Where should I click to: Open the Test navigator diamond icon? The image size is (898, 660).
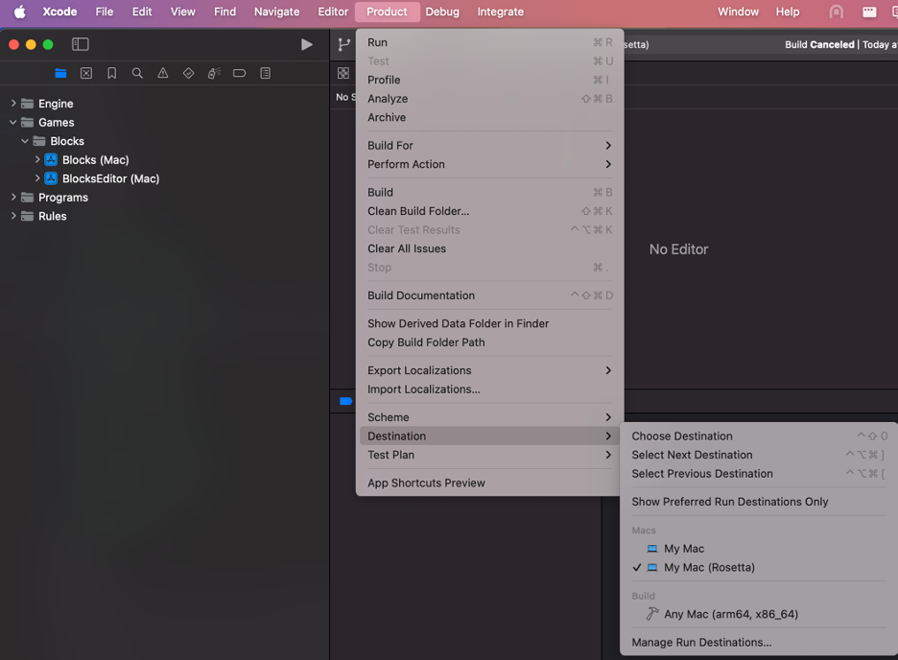(x=188, y=73)
